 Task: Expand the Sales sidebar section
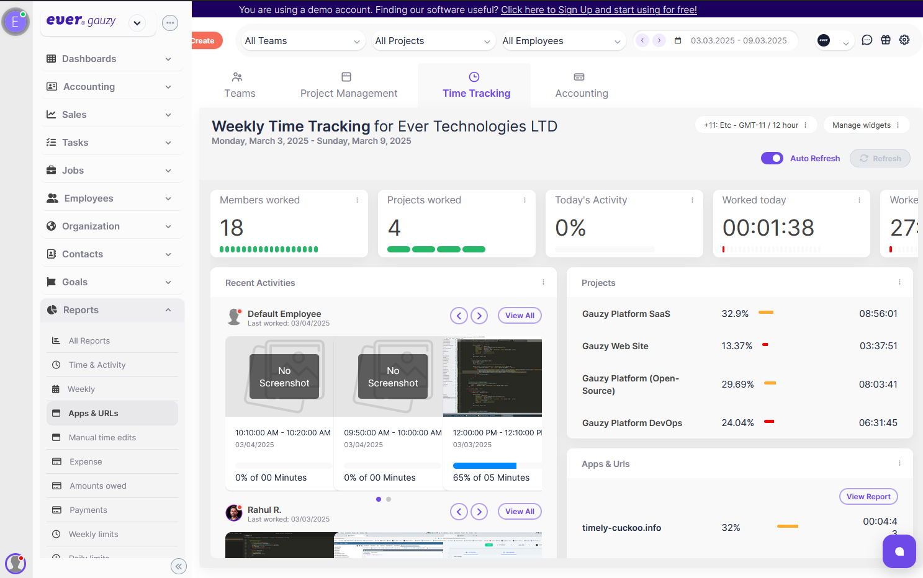pos(112,115)
